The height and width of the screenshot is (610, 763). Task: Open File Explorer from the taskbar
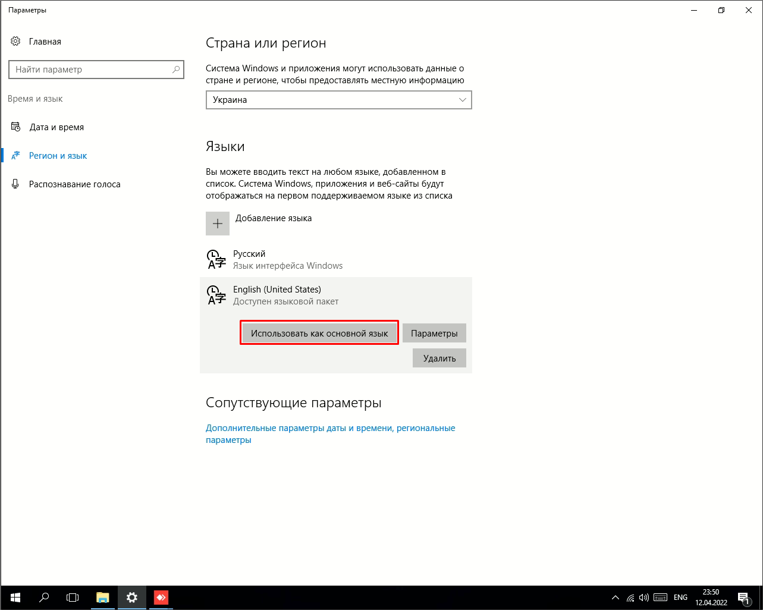(x=103, y=598)
